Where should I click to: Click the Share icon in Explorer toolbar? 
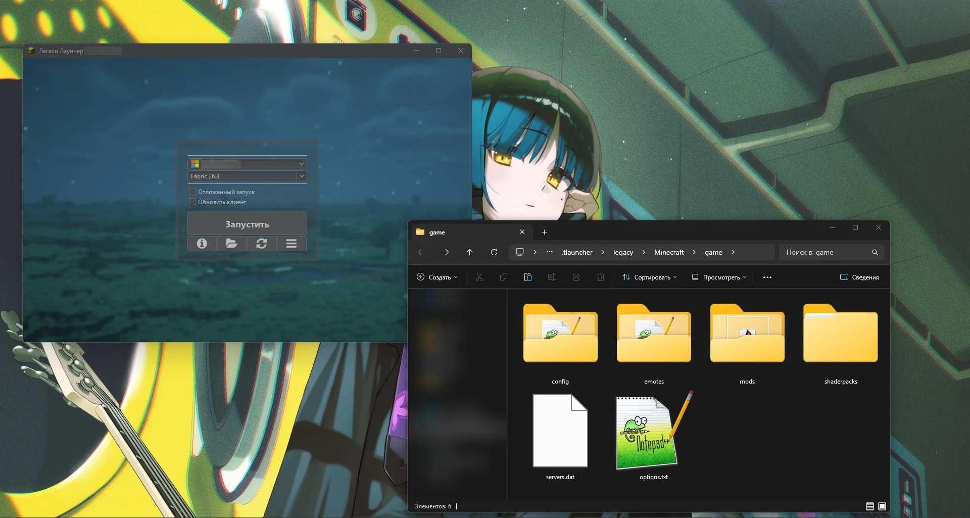click(x=576, y=277)
